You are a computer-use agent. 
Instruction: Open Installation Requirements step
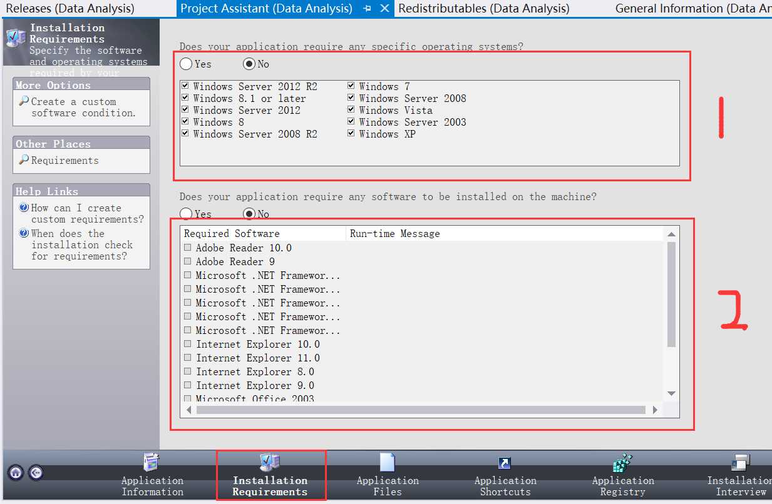coord(270,475)
